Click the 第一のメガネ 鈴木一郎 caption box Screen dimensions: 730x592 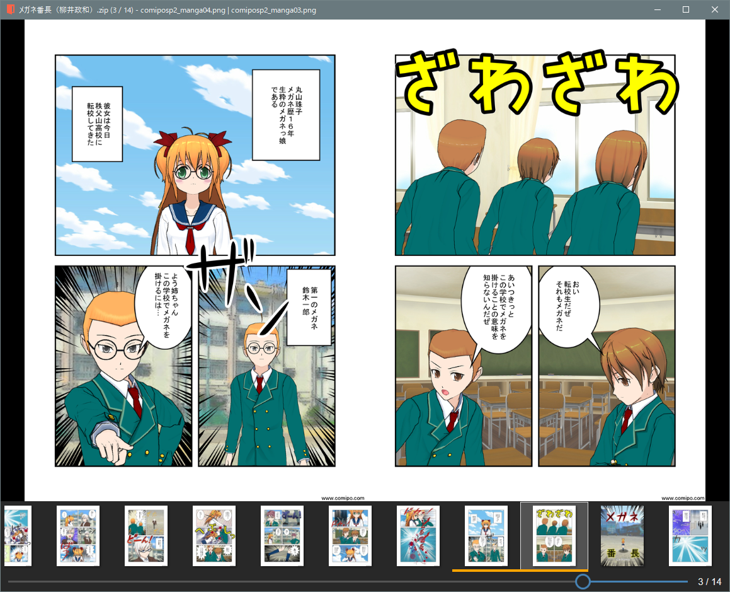[x=310, y=308]
